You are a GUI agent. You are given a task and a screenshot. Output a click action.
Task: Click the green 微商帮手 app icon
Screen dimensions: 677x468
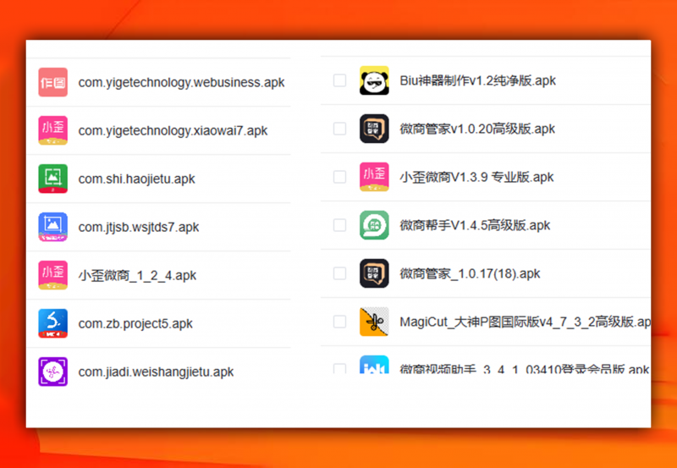click(374, 225)
